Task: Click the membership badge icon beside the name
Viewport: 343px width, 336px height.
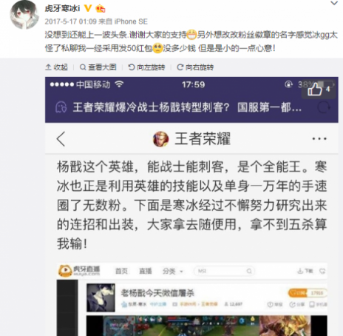Action: pyautogui.click(x=101, y=9)
